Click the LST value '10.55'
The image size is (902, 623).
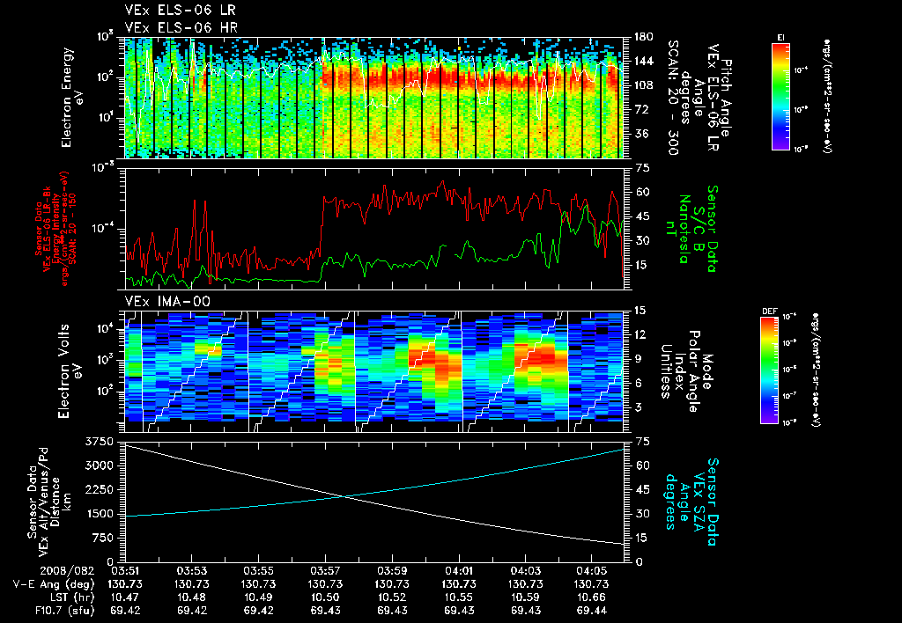click(x=458, y=597)
